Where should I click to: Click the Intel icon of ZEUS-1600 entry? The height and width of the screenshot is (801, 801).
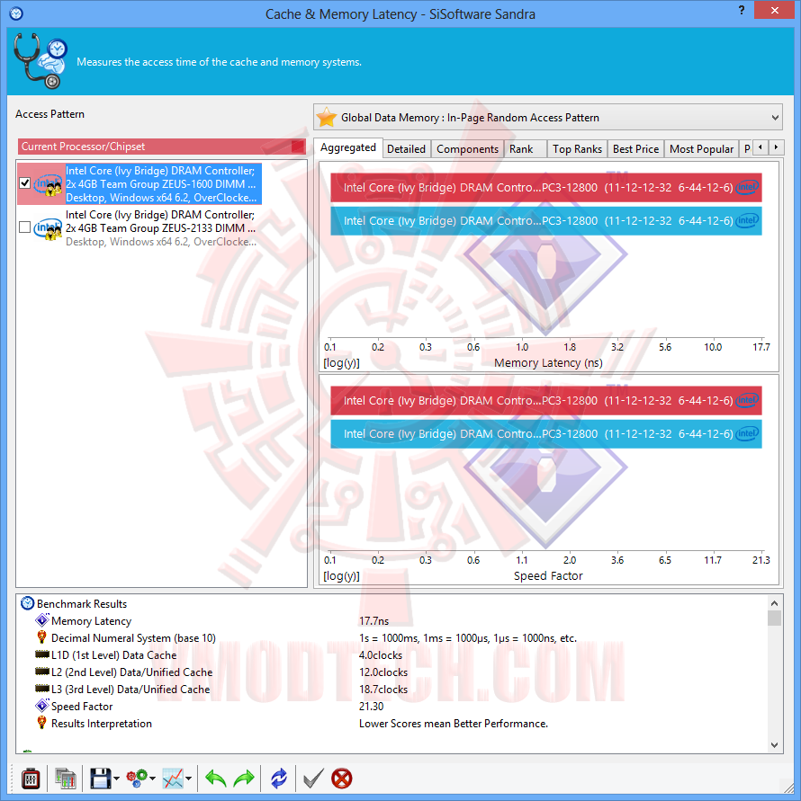[x=48, y=184]
